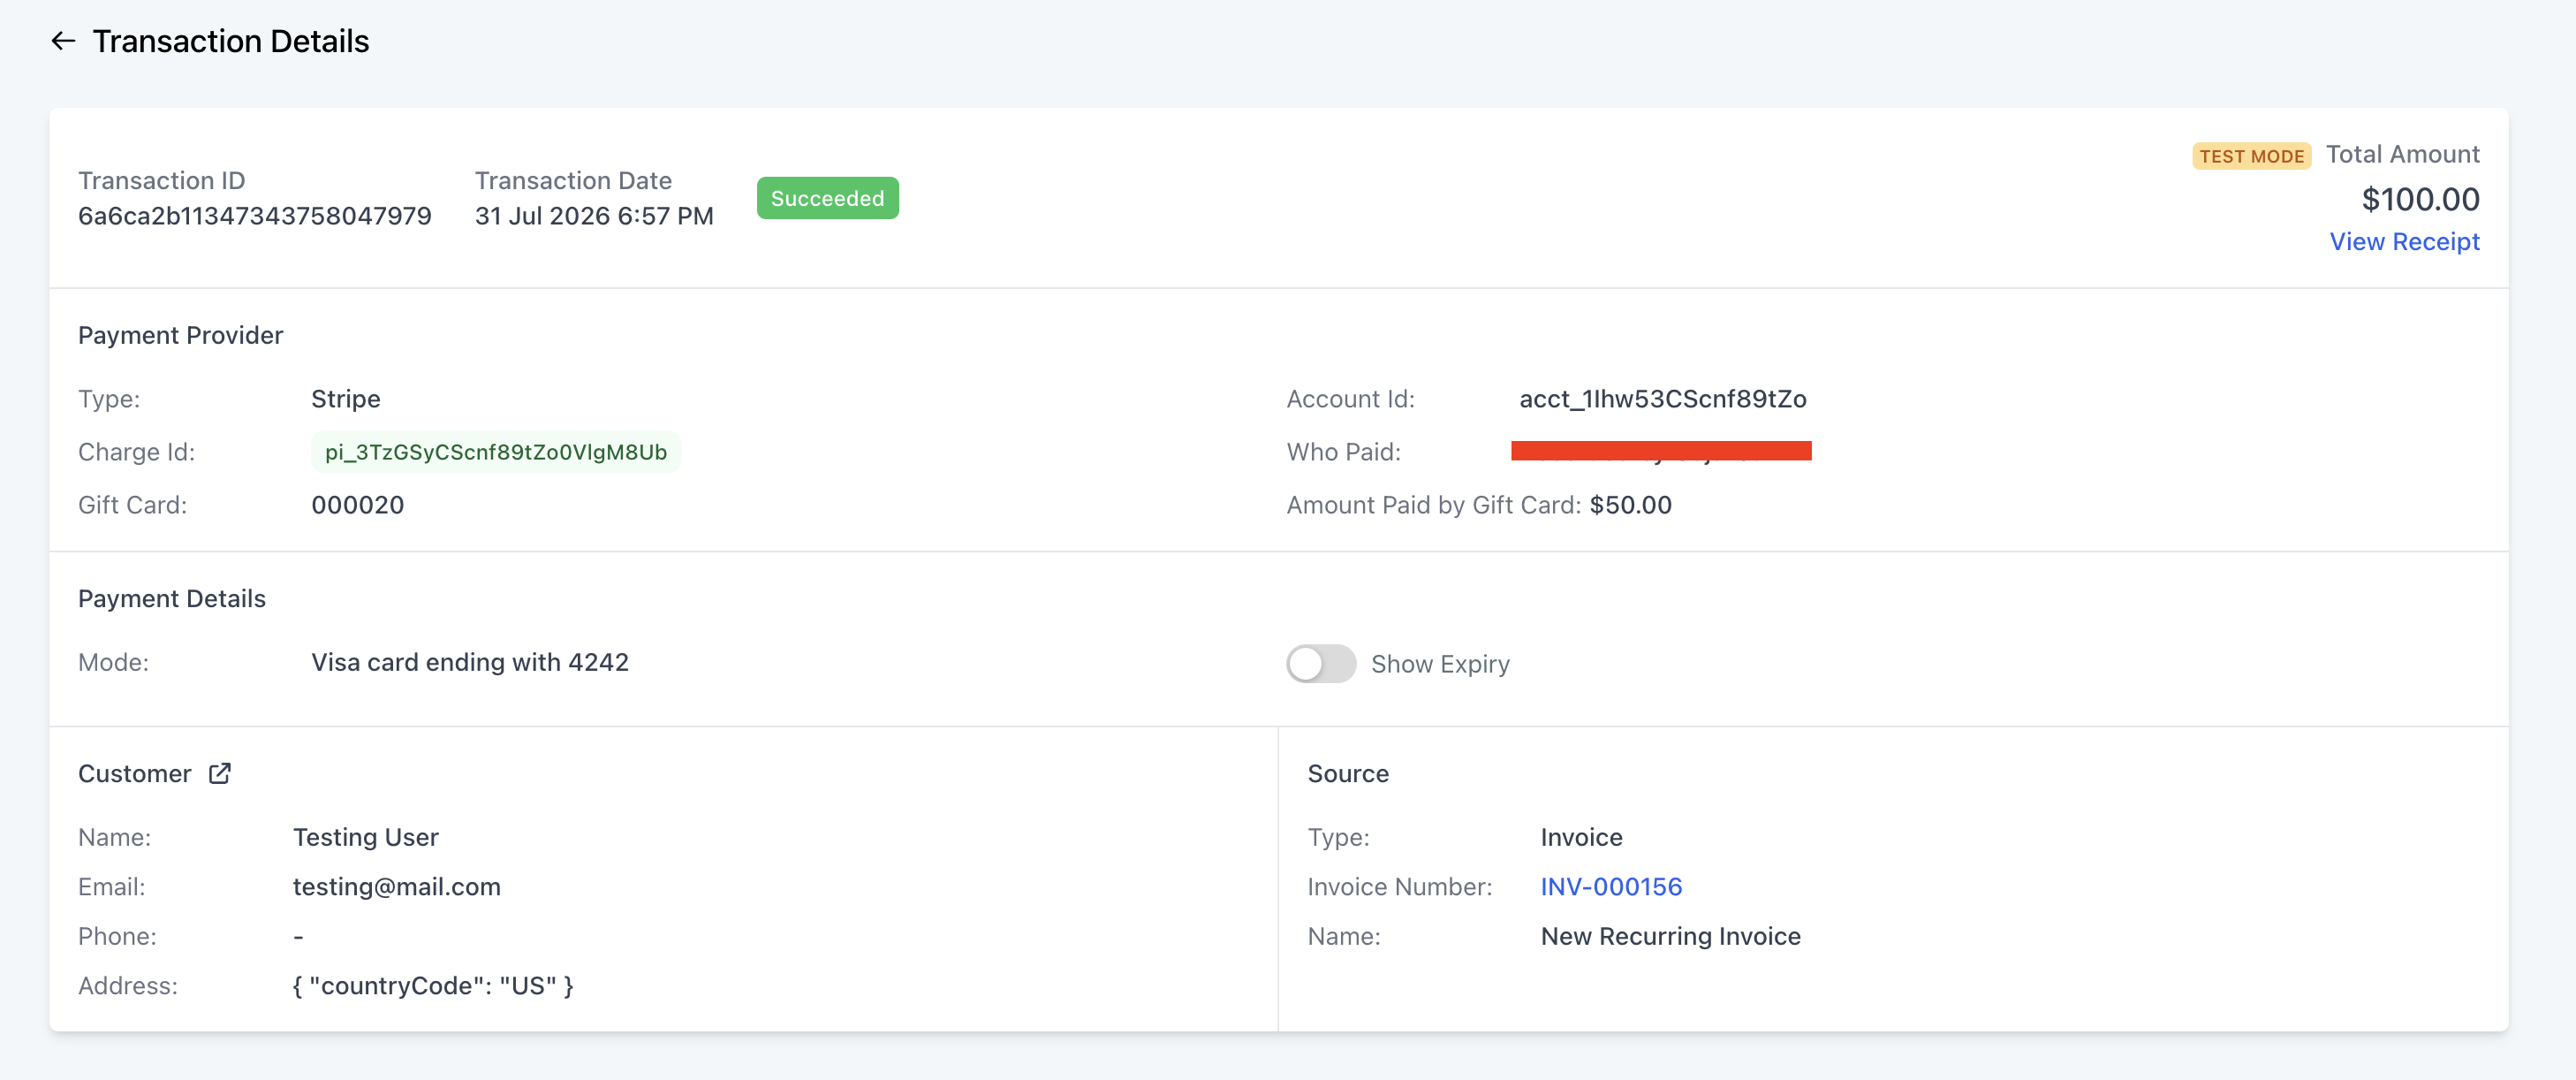The height and width of the screenshot is (1080, 2576).
Task: Click the Transaction Details page title
Action: click(x=231, y=41)
